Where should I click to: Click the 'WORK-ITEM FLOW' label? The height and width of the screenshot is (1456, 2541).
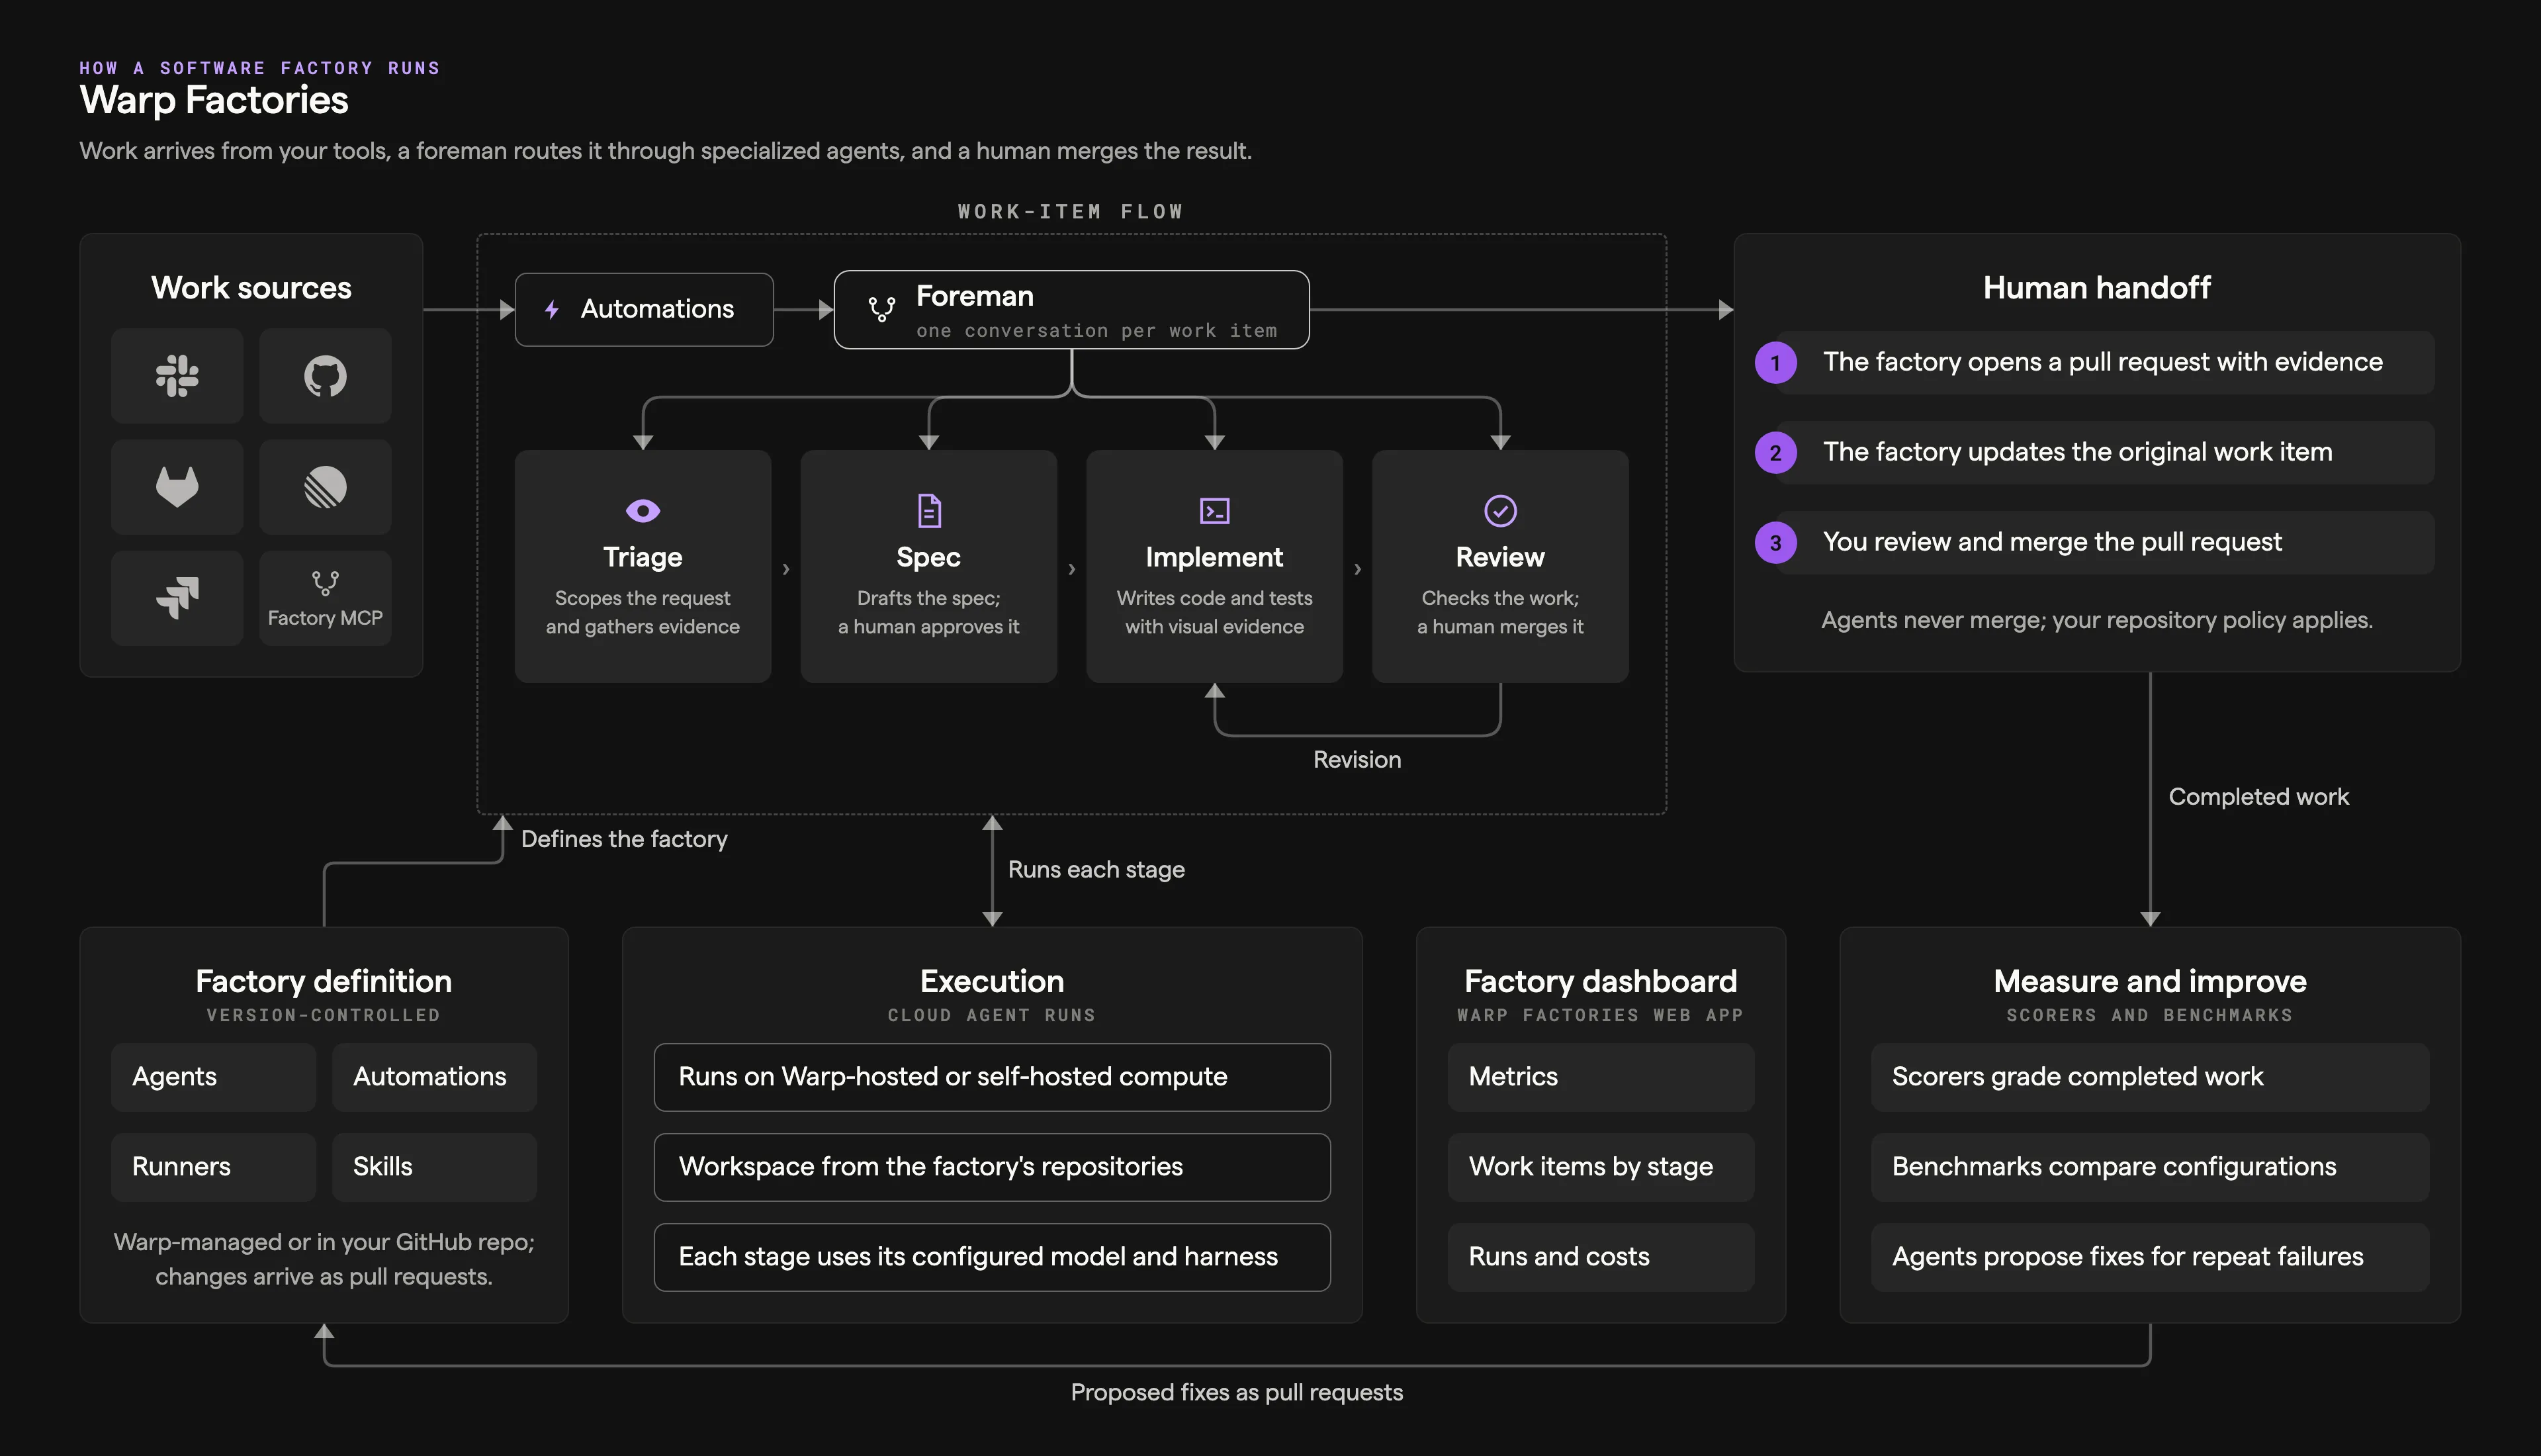(x=1071, y=211)
